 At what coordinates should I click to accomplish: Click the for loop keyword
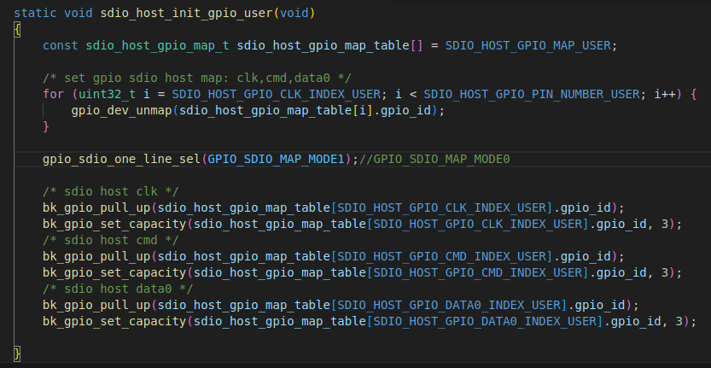pyautogui.click(x=53, y=93)
